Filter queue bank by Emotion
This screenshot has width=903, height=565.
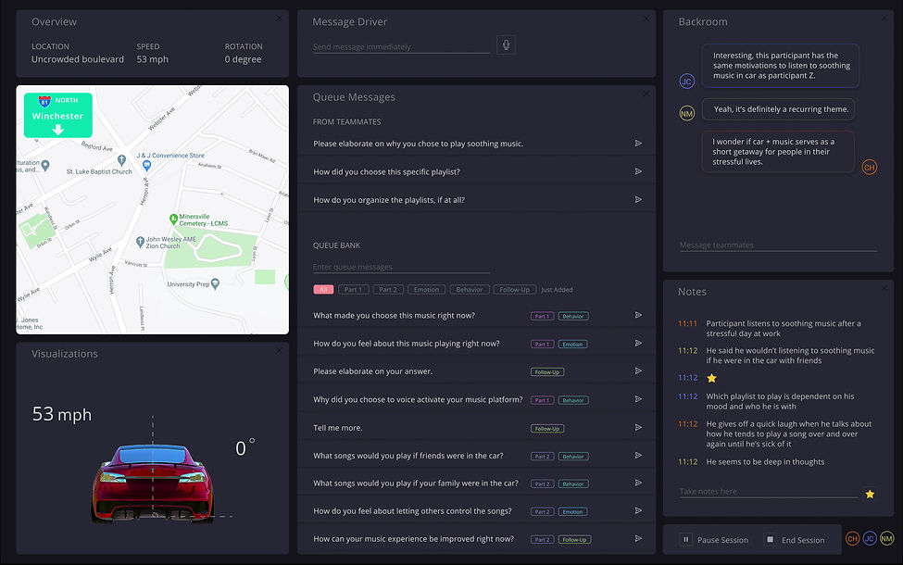426,290
